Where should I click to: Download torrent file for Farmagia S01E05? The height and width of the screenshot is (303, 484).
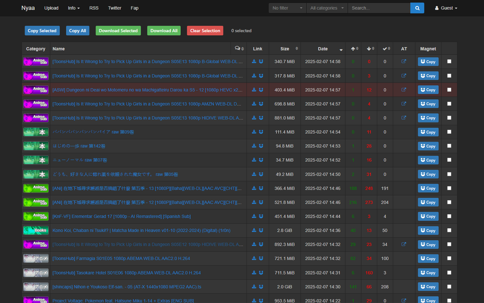(254, 258)
